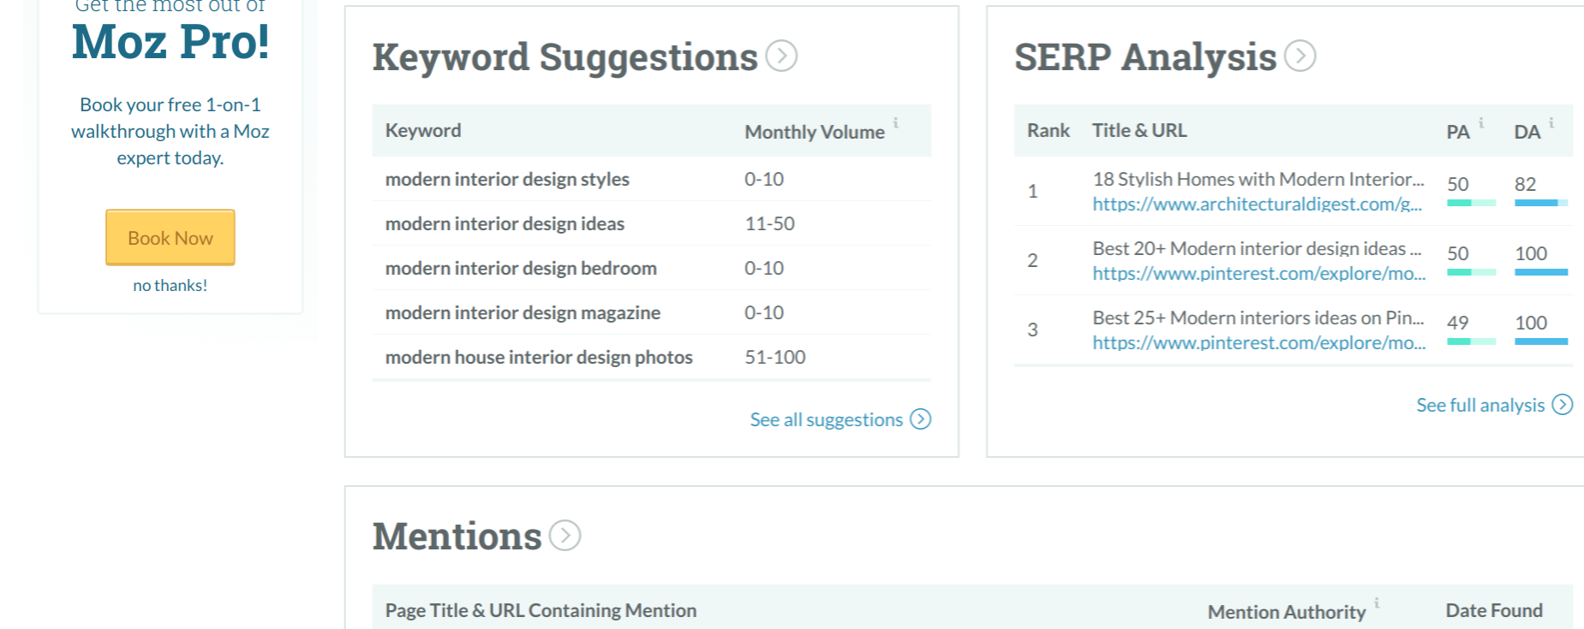The width and height of the screenshot is (1584, 629).
Task: Open the architecturaldigest.com result URL
Action: coord(1256,205)
